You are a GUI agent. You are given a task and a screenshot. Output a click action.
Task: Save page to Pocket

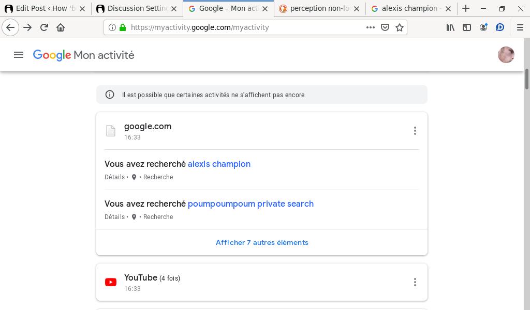[x=385, y=27]
